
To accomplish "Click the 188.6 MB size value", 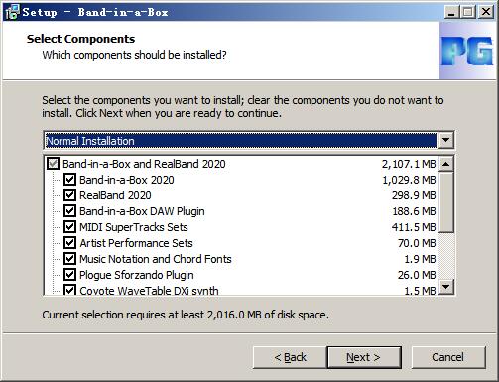I will (414, 211).
